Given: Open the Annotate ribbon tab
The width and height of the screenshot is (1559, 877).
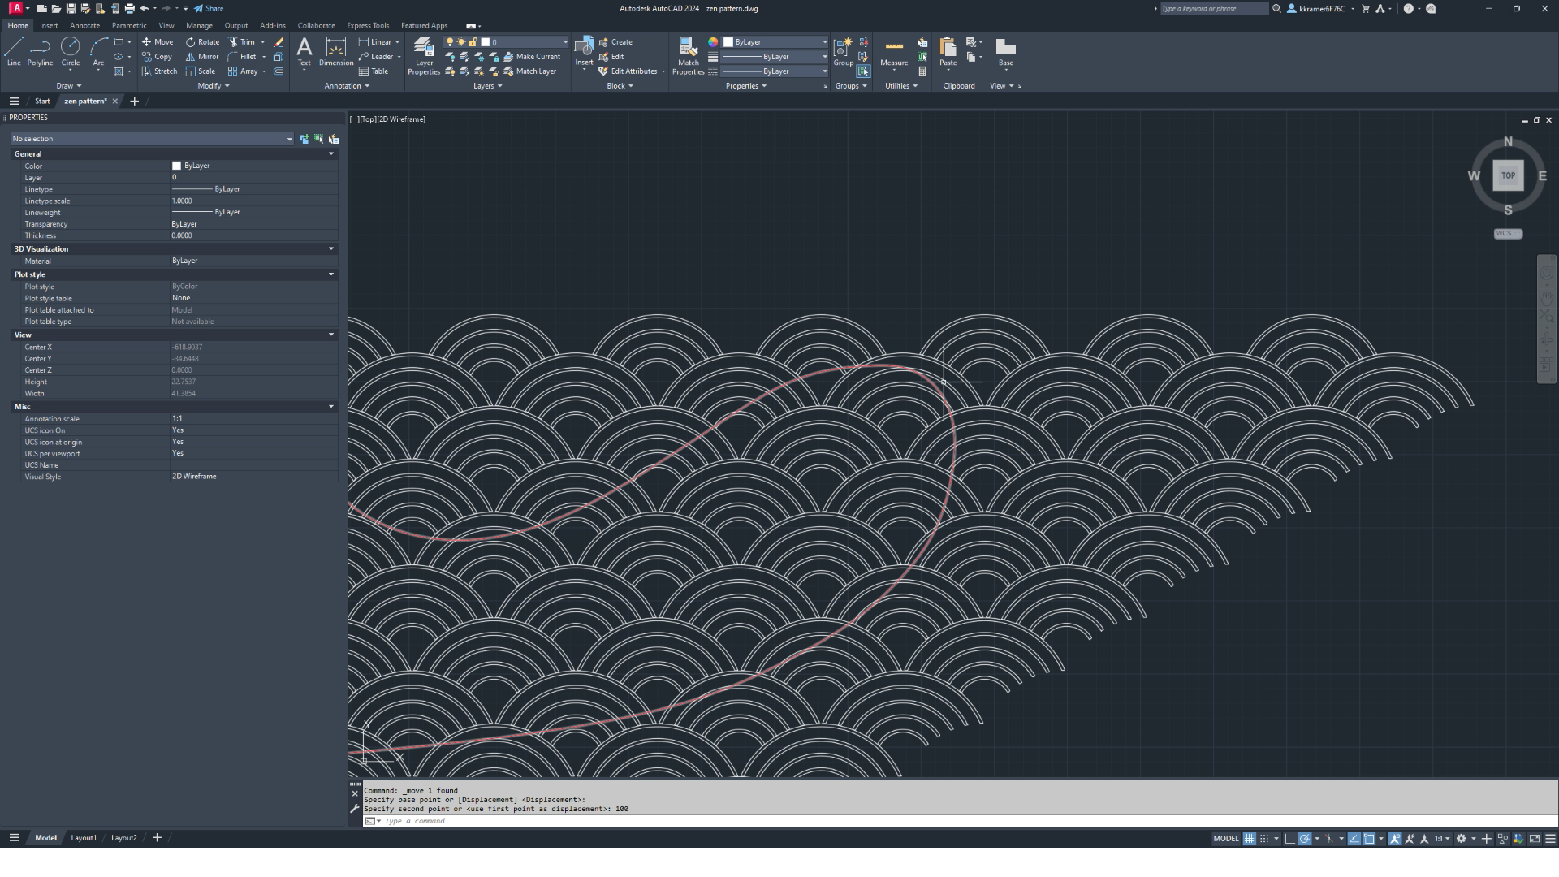Looking at the screenshot, I should coord(84,25).
